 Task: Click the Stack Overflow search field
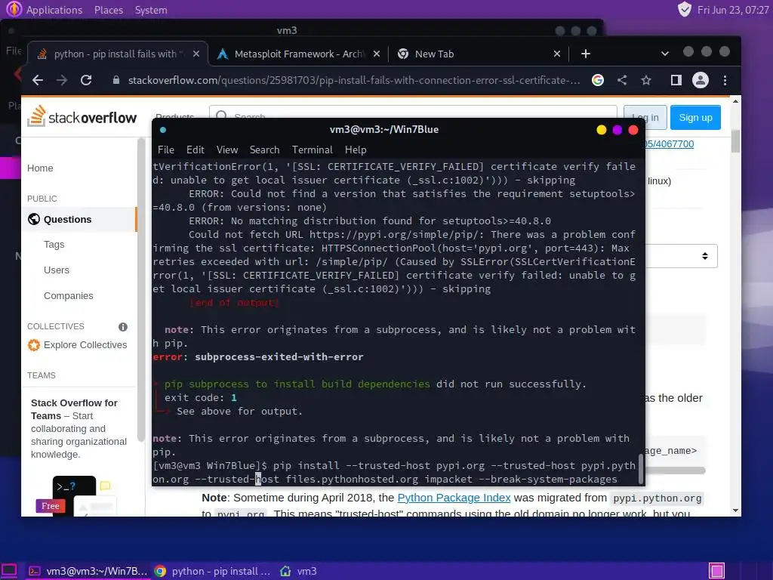(413, 112)
